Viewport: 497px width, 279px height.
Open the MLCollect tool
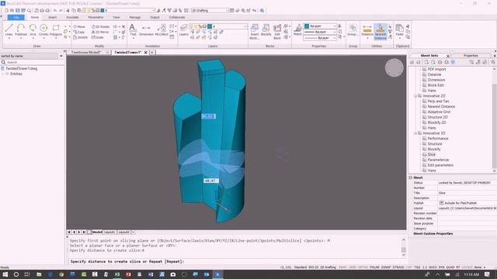pyautogui.click(x=162, y=30)
